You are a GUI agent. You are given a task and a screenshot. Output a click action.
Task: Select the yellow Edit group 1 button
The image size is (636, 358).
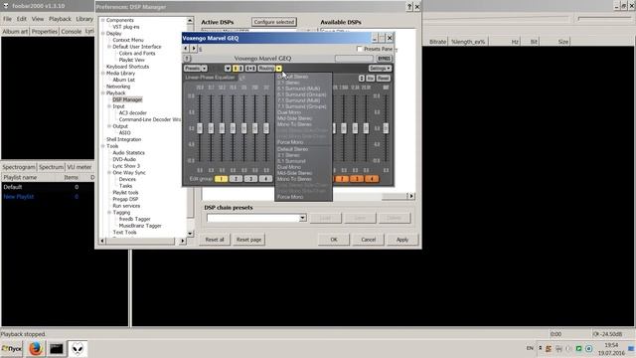tap(221, 179)
